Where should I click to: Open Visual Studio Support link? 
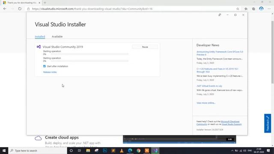[x=232, y=124]
